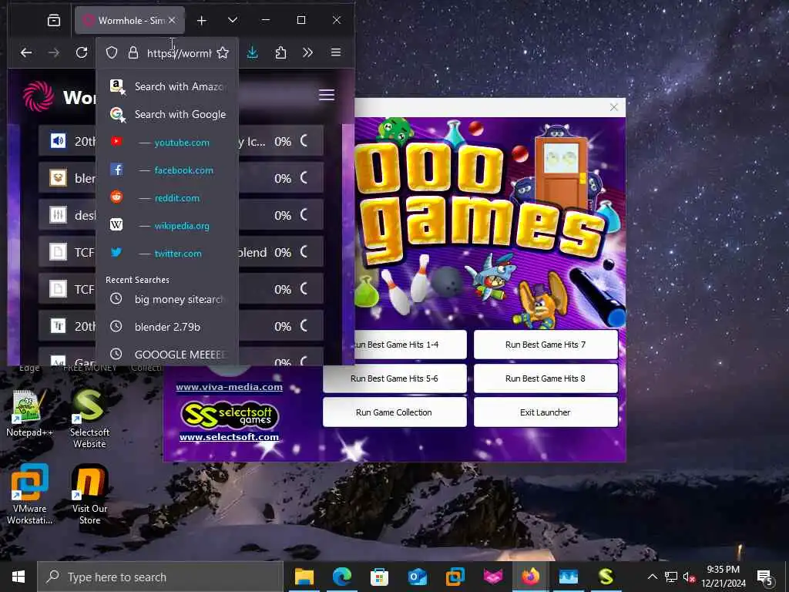
Task: Open the Firefox application hamburger menu
Action: (x=336, y=52)
